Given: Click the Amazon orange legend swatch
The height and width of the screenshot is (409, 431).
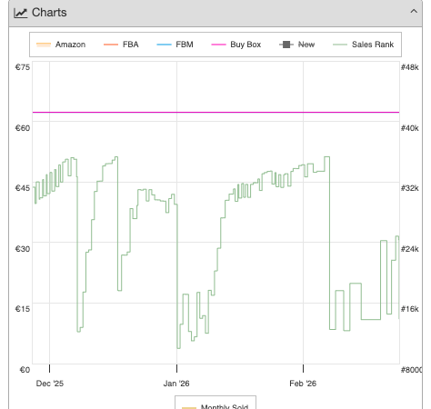Looking at the screenshot, I should [44, 45].
